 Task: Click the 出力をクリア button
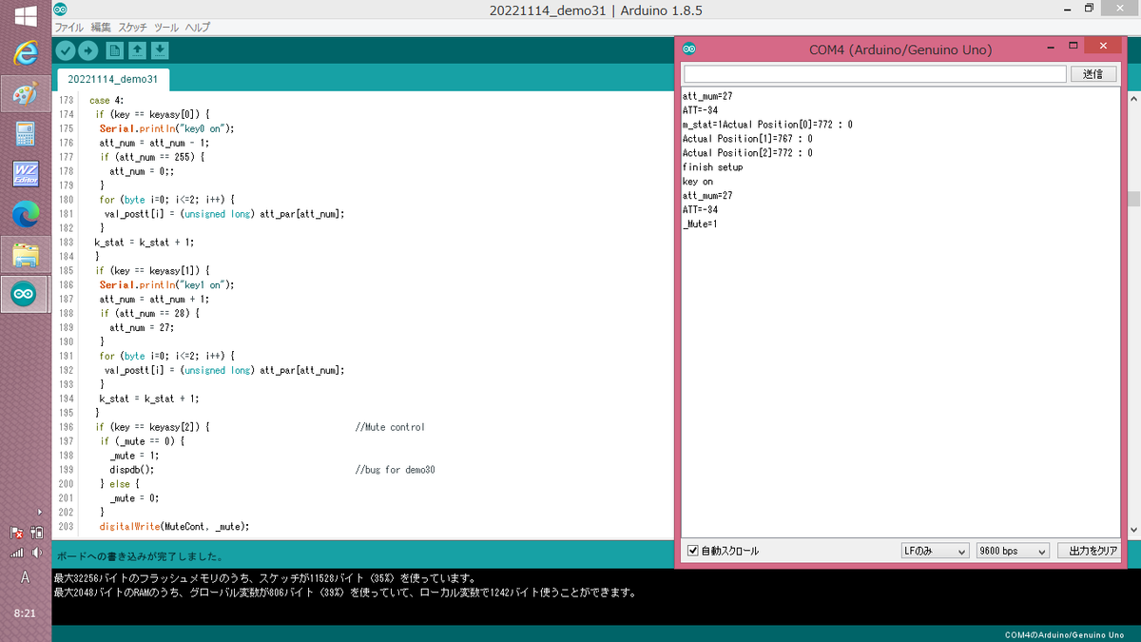tap(1089, 551)
